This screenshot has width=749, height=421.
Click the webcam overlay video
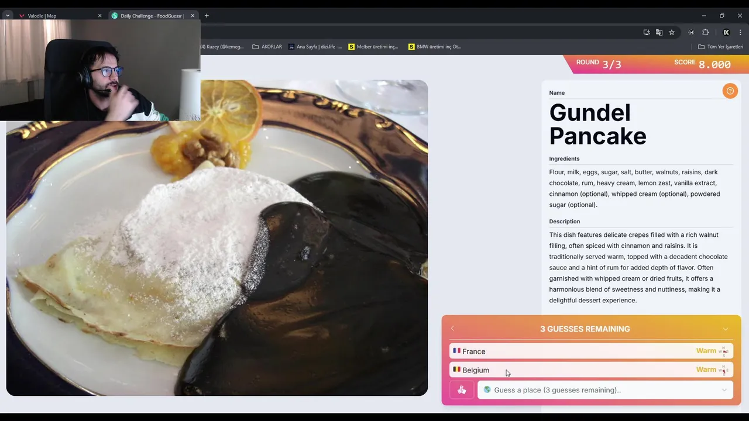(100, 70)
